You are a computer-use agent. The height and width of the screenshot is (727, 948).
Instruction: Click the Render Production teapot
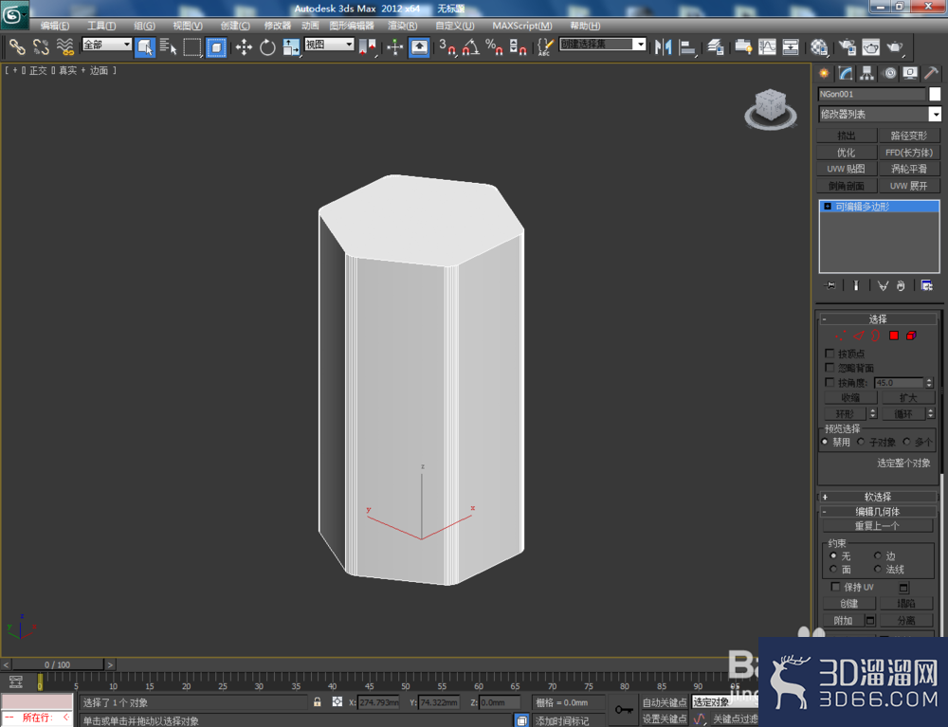[895, 46]
